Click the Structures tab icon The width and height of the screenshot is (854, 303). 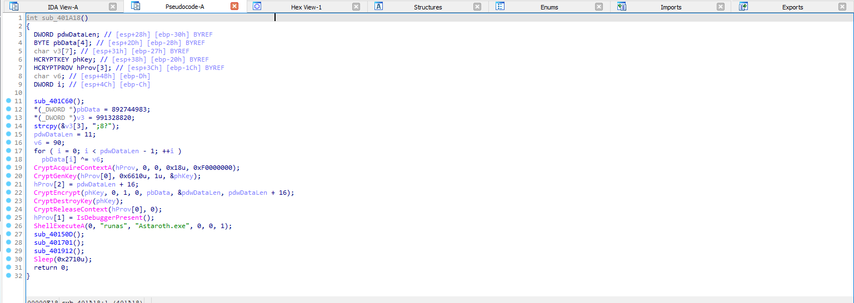[x=379, y=7]
